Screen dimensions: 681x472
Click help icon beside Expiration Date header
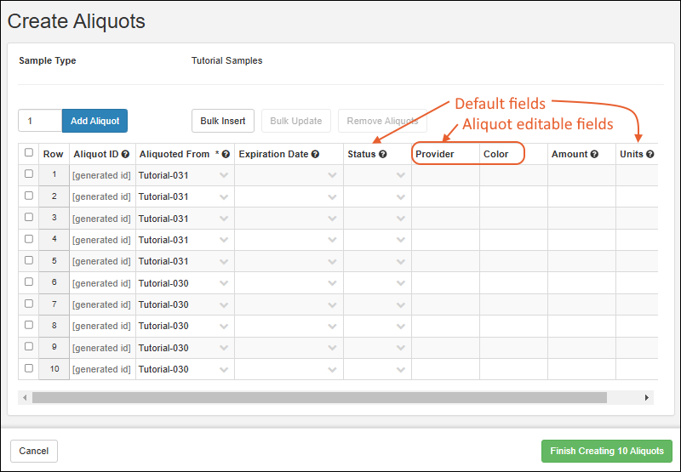click(x=315, y=155)
